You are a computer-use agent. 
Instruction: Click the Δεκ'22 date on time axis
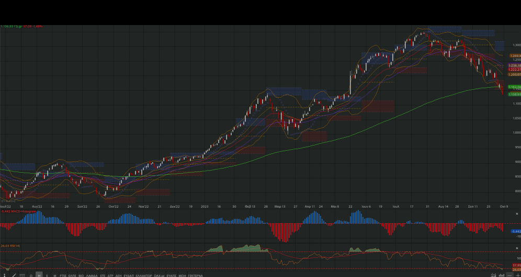[175, 206]
